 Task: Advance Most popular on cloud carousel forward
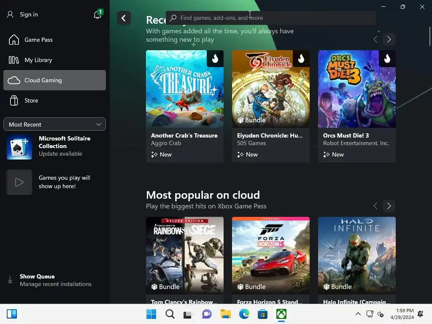[389, 206]
